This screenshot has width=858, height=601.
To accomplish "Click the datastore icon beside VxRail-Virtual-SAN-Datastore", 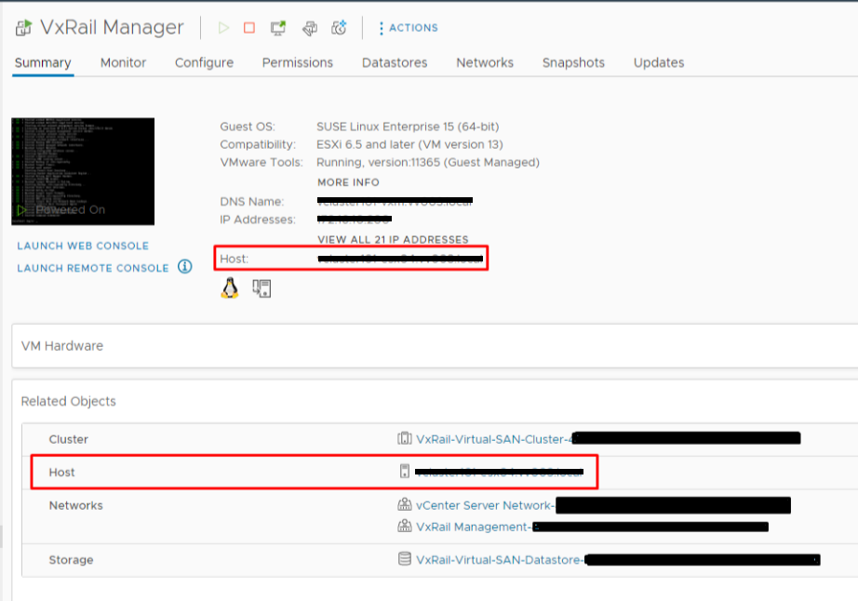I will pos(404,559).
